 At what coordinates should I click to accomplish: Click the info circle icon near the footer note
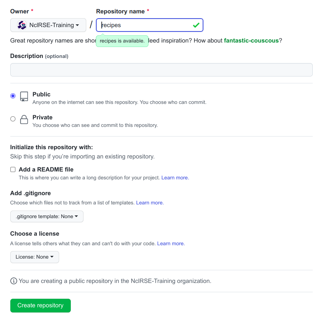(x=13, y=281)
